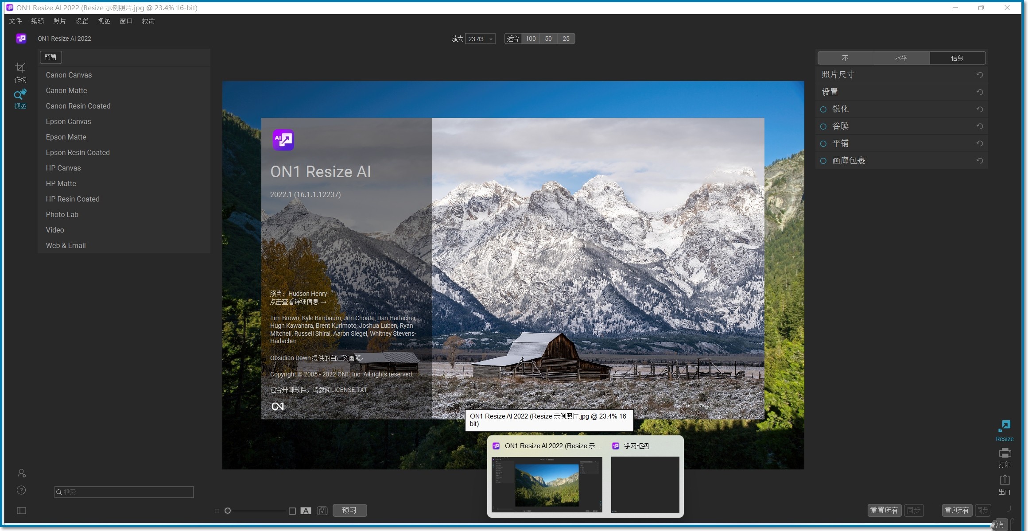Screen dimensions: 1028x531
Task: Open the 放大 zoom percentage dropdown
Action: coord(480,39)
